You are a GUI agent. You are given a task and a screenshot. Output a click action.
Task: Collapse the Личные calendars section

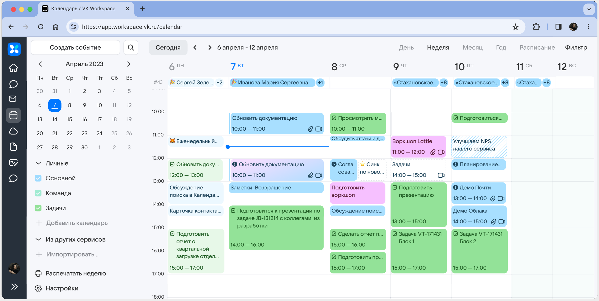click(x=38, y=163)
